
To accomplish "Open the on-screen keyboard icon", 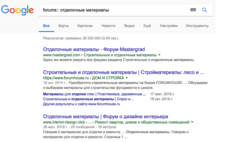I will pos(193,10).
